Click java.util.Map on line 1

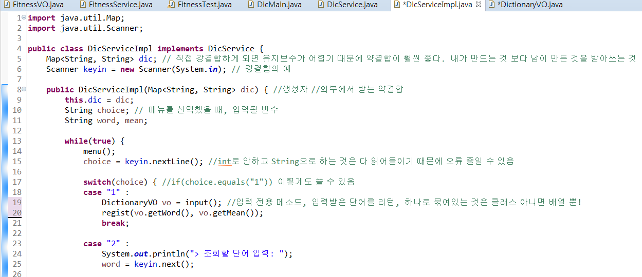click(89, 18)
